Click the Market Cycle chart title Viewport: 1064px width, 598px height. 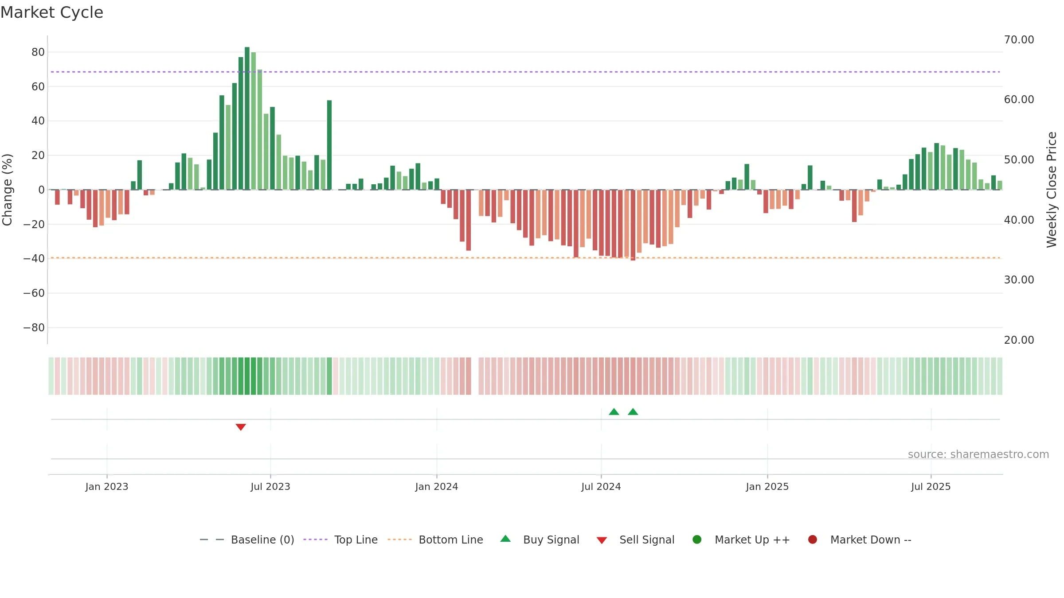coord(52,12)
